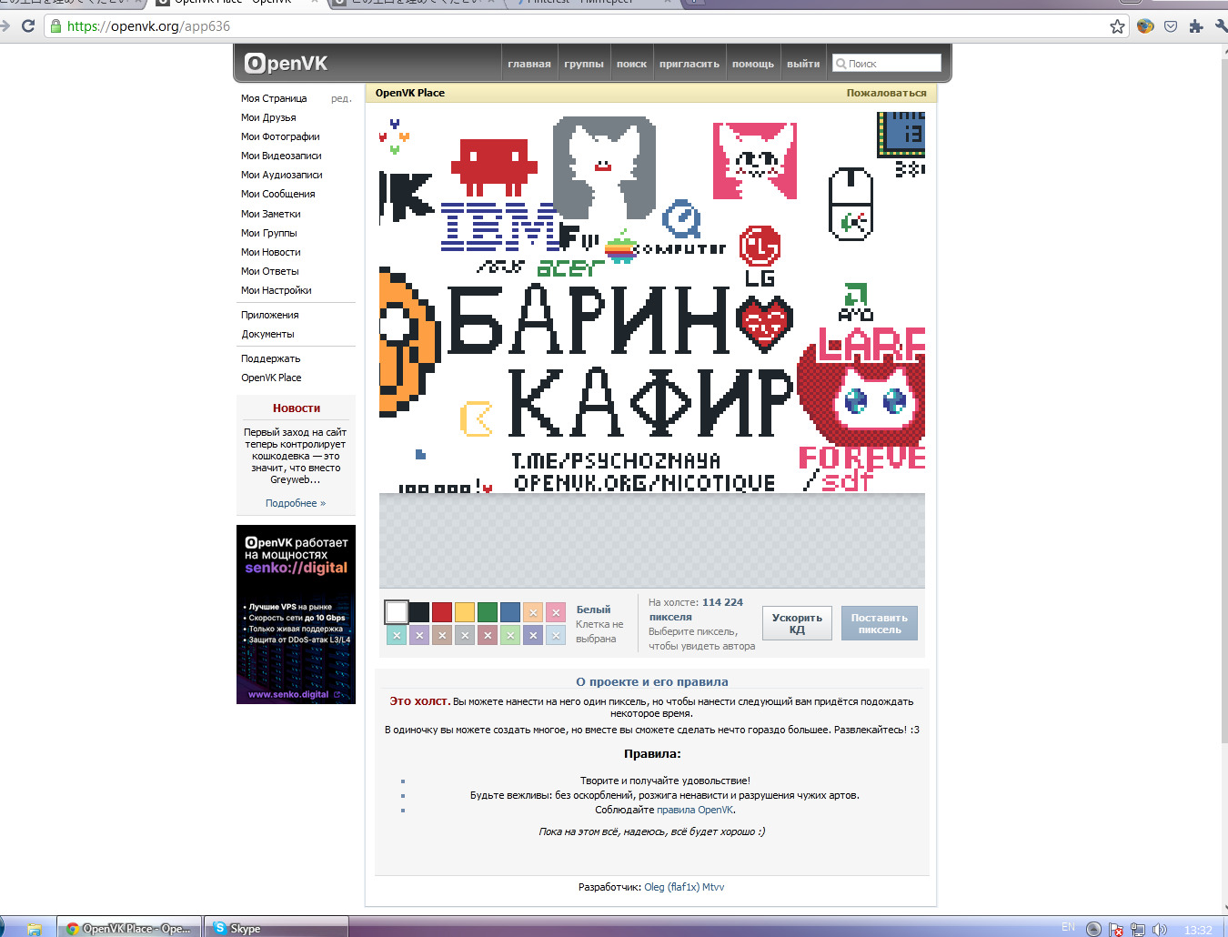Open Мои Друзья
Viewport: 1228px width, 937px height.
(268, 117)
